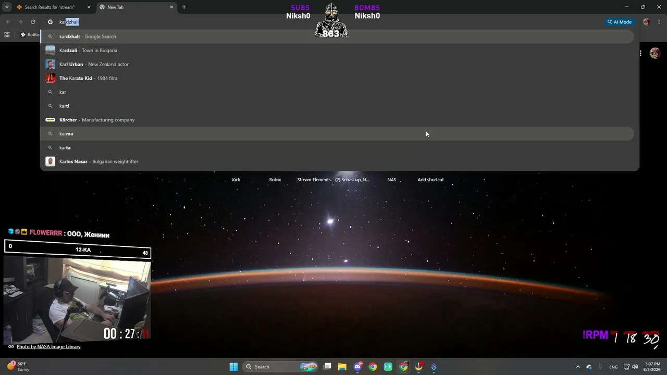Image resolution: width=667 pixels, height=375 pixels.
Task: Click the microphone tray icon
Action: 600,367
